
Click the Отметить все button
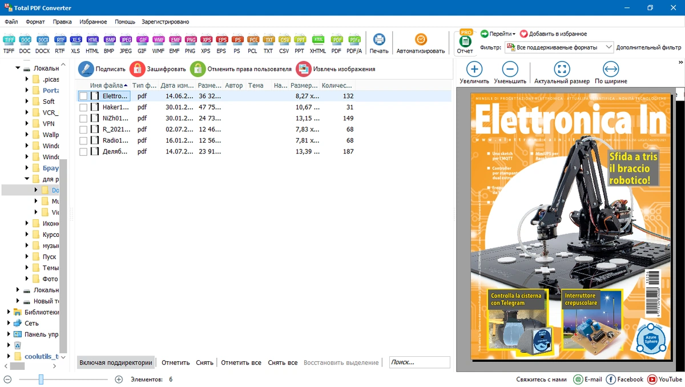[241, 362]
